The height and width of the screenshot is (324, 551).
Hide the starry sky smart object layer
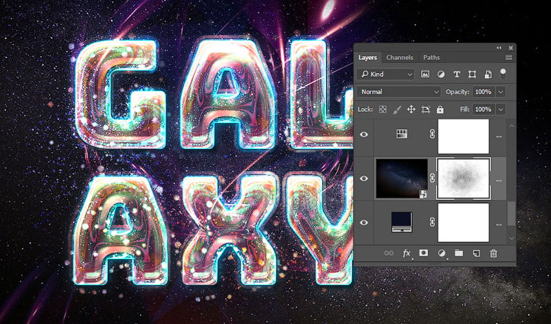coord(364,179)
